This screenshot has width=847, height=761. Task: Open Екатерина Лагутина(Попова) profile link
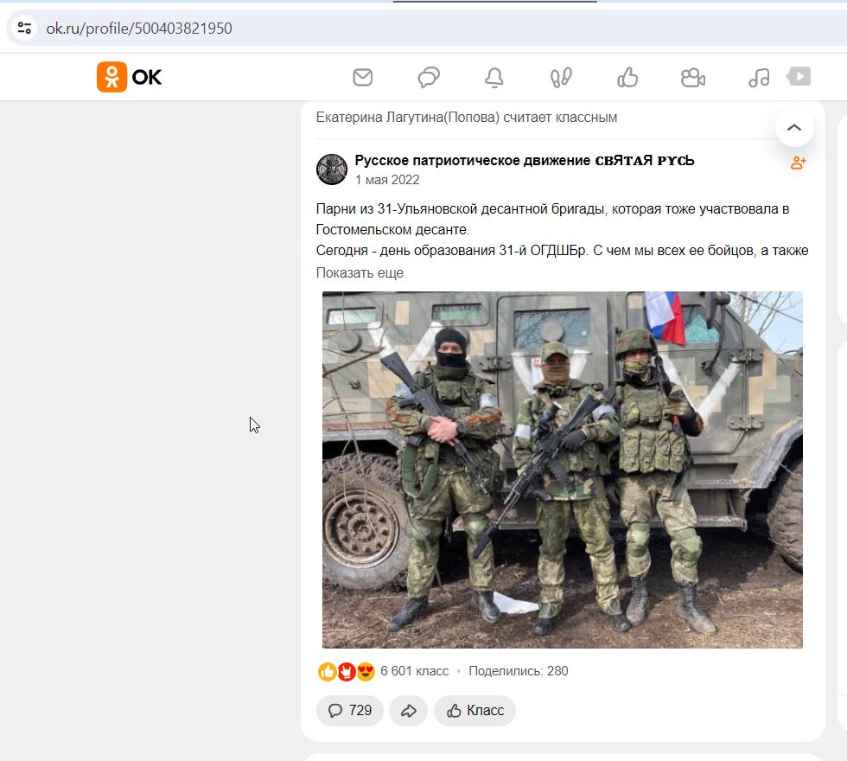pos(408,118)
